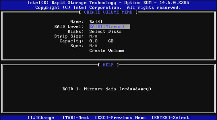This screenshot has height=120, width=217.
Task: Click the Disks: label
Action: (x=76, y=32)
